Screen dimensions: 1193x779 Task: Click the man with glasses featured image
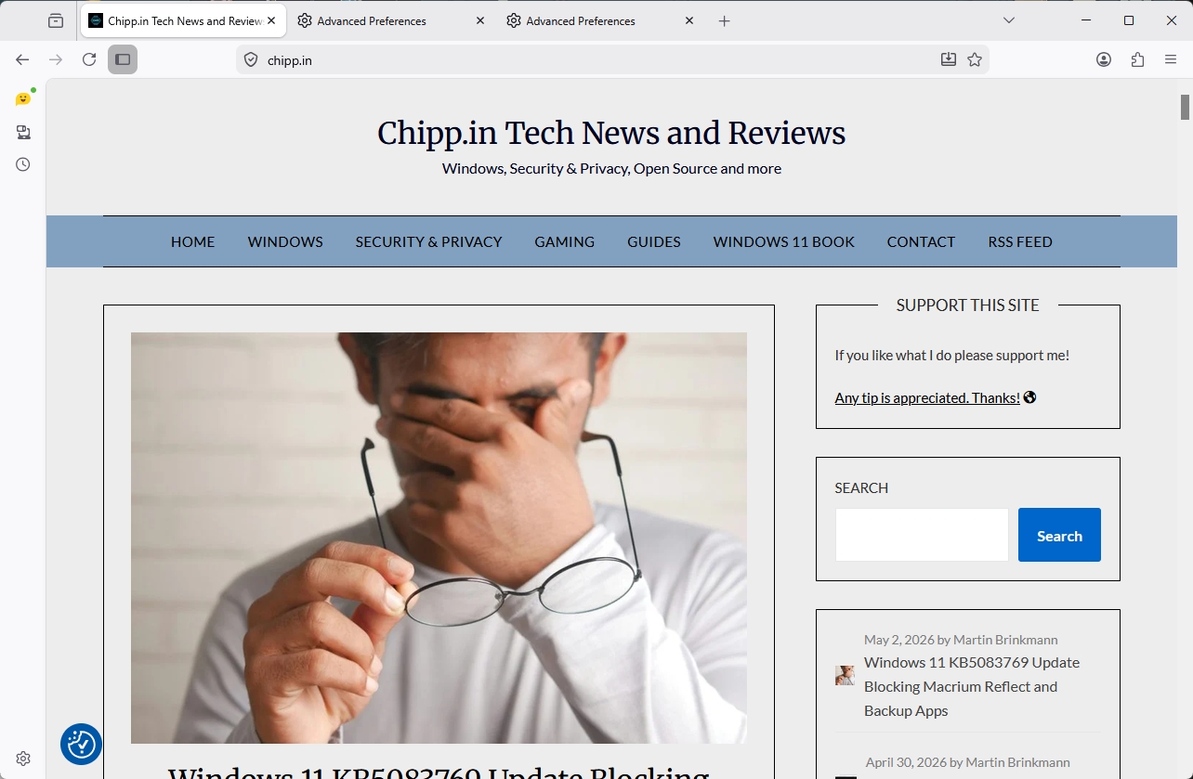coord(439,538)
